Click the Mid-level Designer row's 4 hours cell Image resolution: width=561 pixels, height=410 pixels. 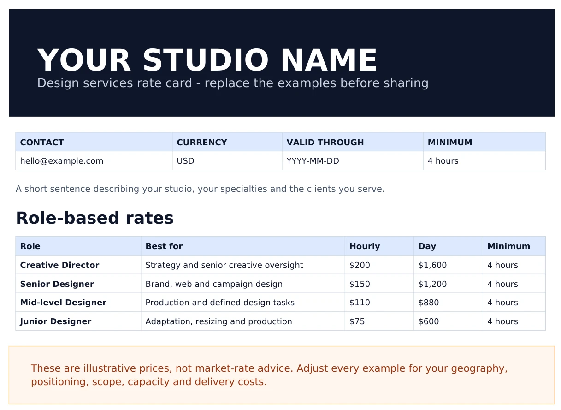coord(514,303)
